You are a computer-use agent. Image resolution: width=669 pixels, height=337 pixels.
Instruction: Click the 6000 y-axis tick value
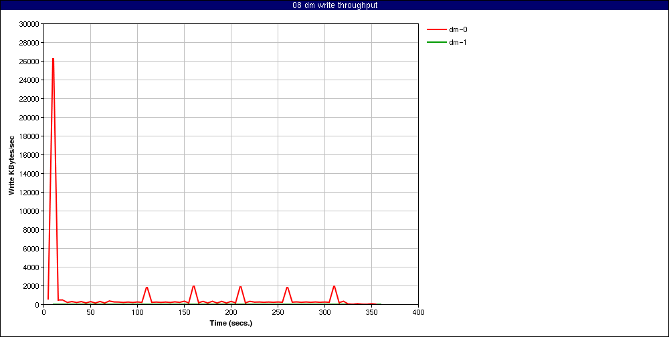pos(31,249)
